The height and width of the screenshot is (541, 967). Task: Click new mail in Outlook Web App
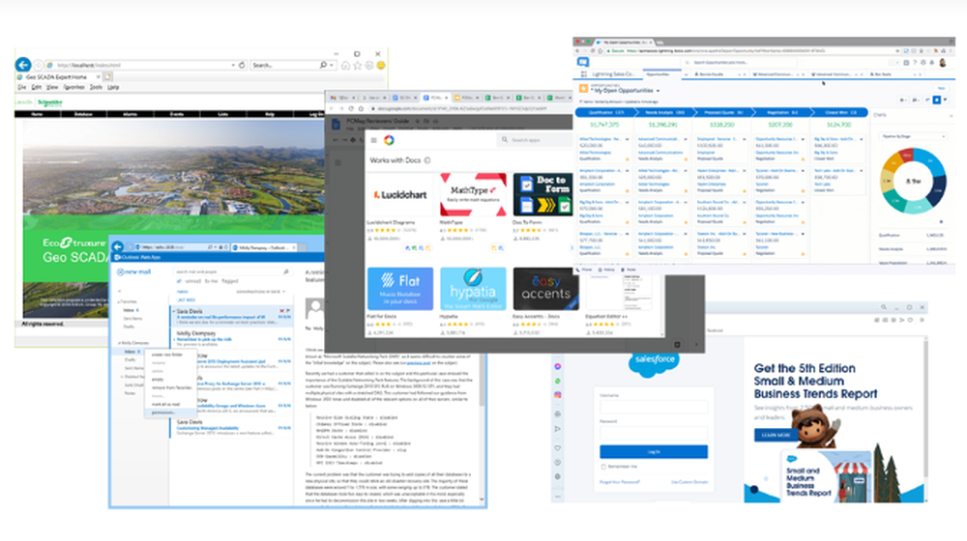tap(134, 271)
